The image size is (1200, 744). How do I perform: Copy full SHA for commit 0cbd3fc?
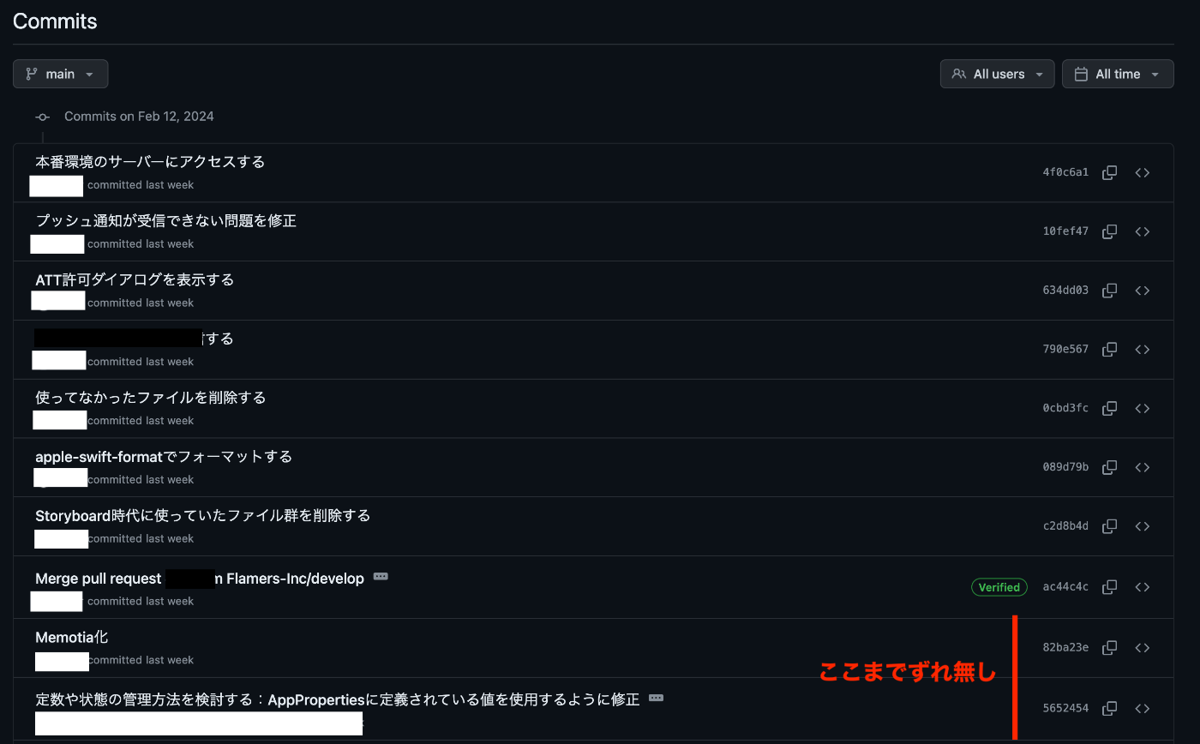pos(1109,408)
